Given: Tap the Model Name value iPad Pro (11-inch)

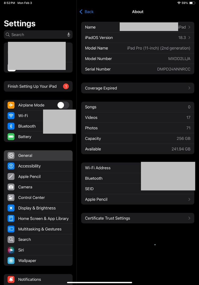Looking at the screenshot, I should point(158,48).
